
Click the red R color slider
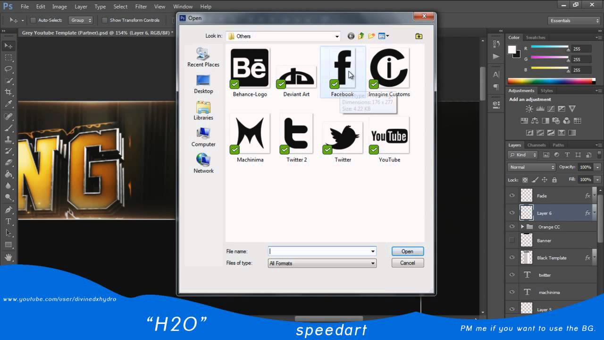tap(550, 48)
